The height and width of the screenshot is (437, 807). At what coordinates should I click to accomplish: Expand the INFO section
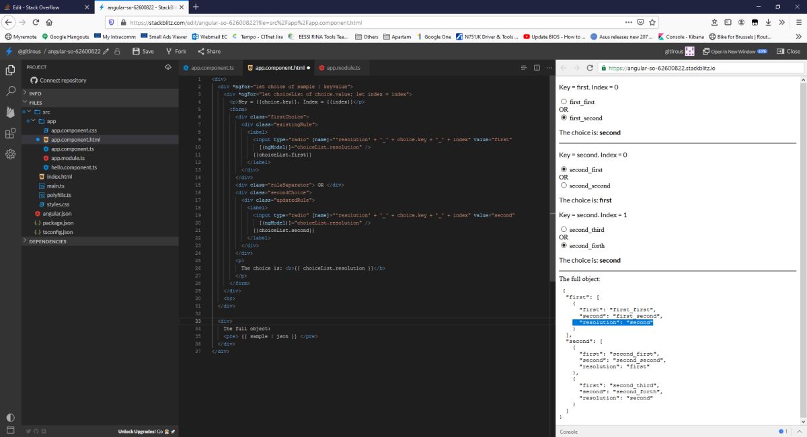point(100,93)
